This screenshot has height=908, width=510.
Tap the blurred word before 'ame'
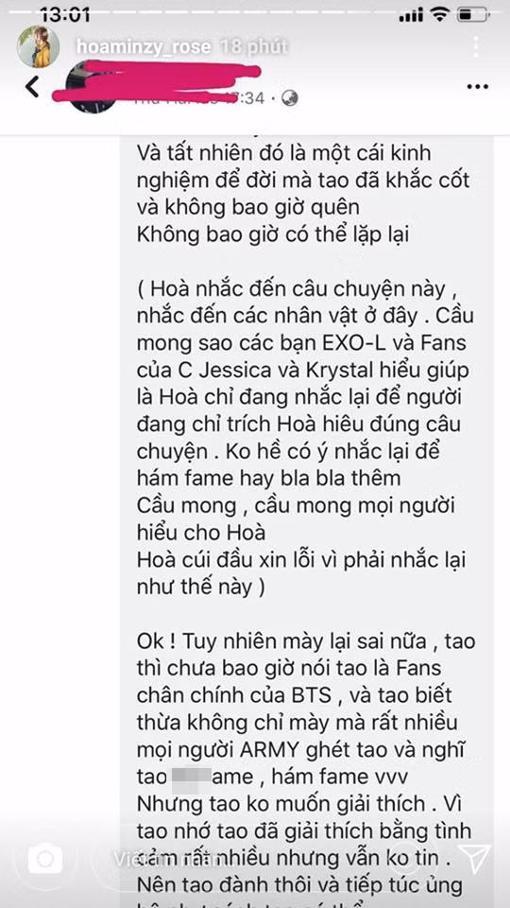click(190, 776)
